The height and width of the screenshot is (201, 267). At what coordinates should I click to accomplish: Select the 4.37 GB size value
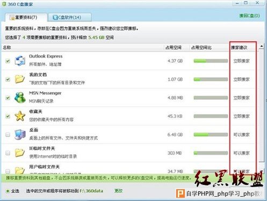click(x=175, y=61)
